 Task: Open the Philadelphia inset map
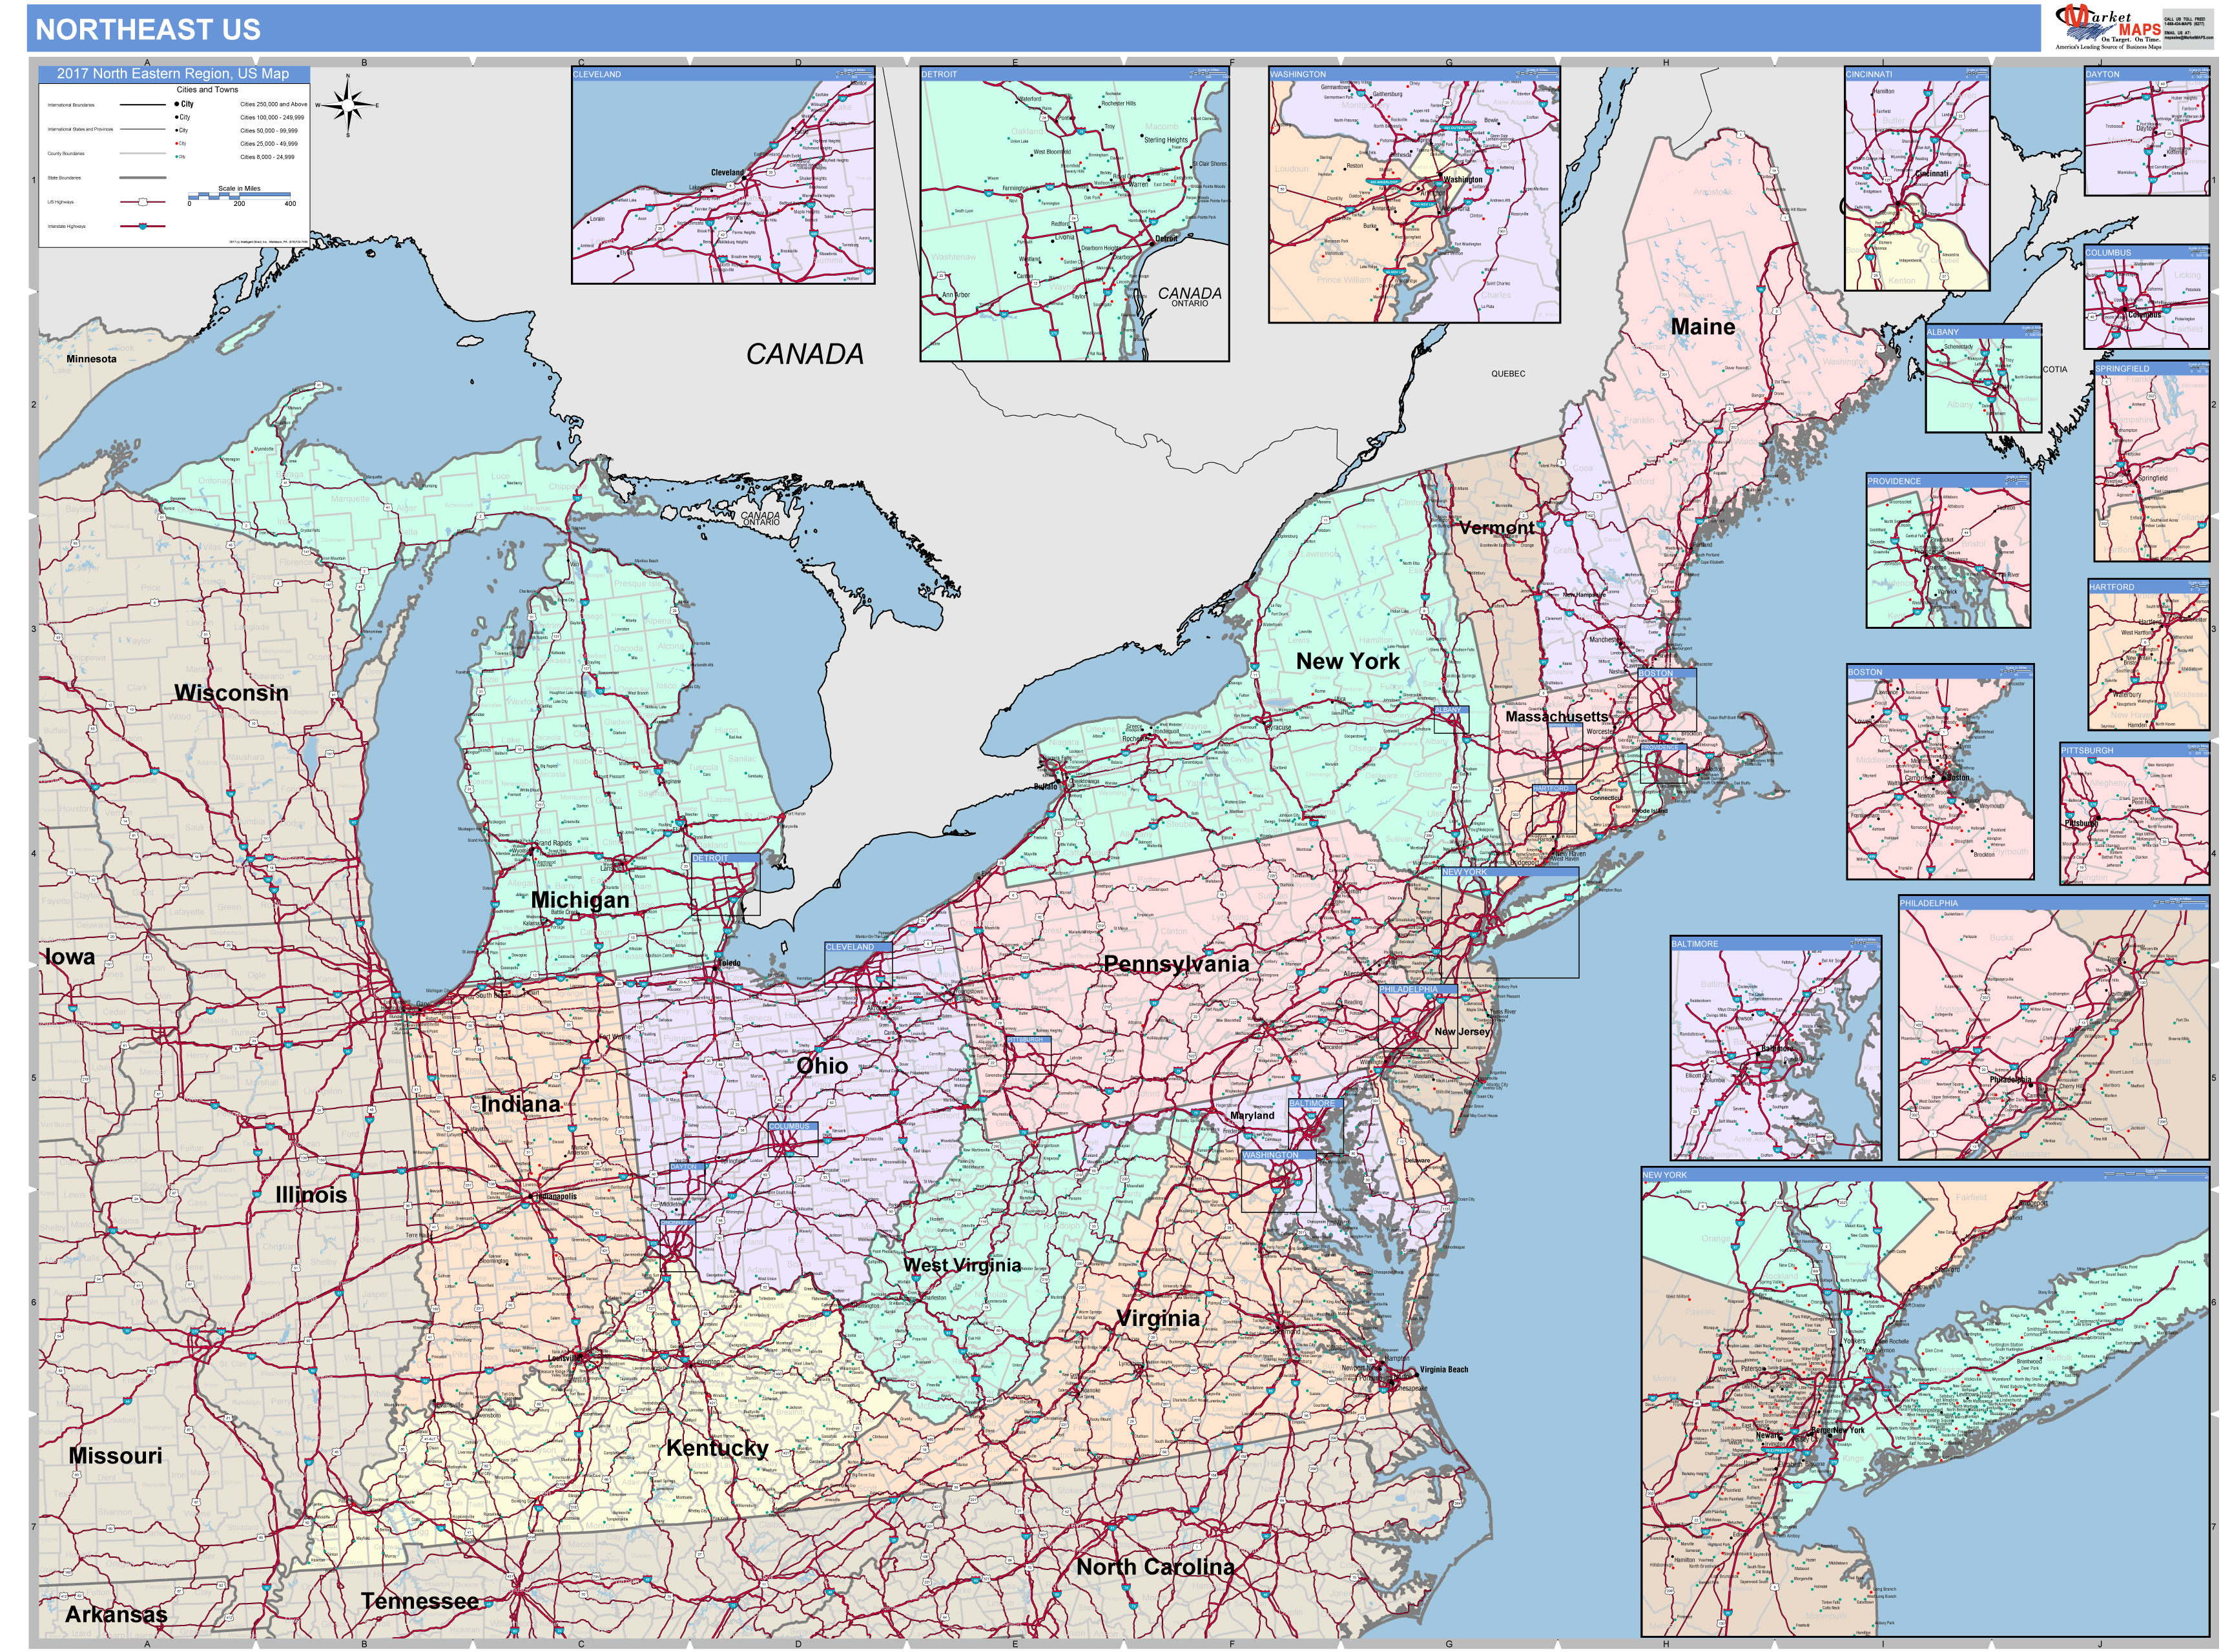(2054, 1028)
